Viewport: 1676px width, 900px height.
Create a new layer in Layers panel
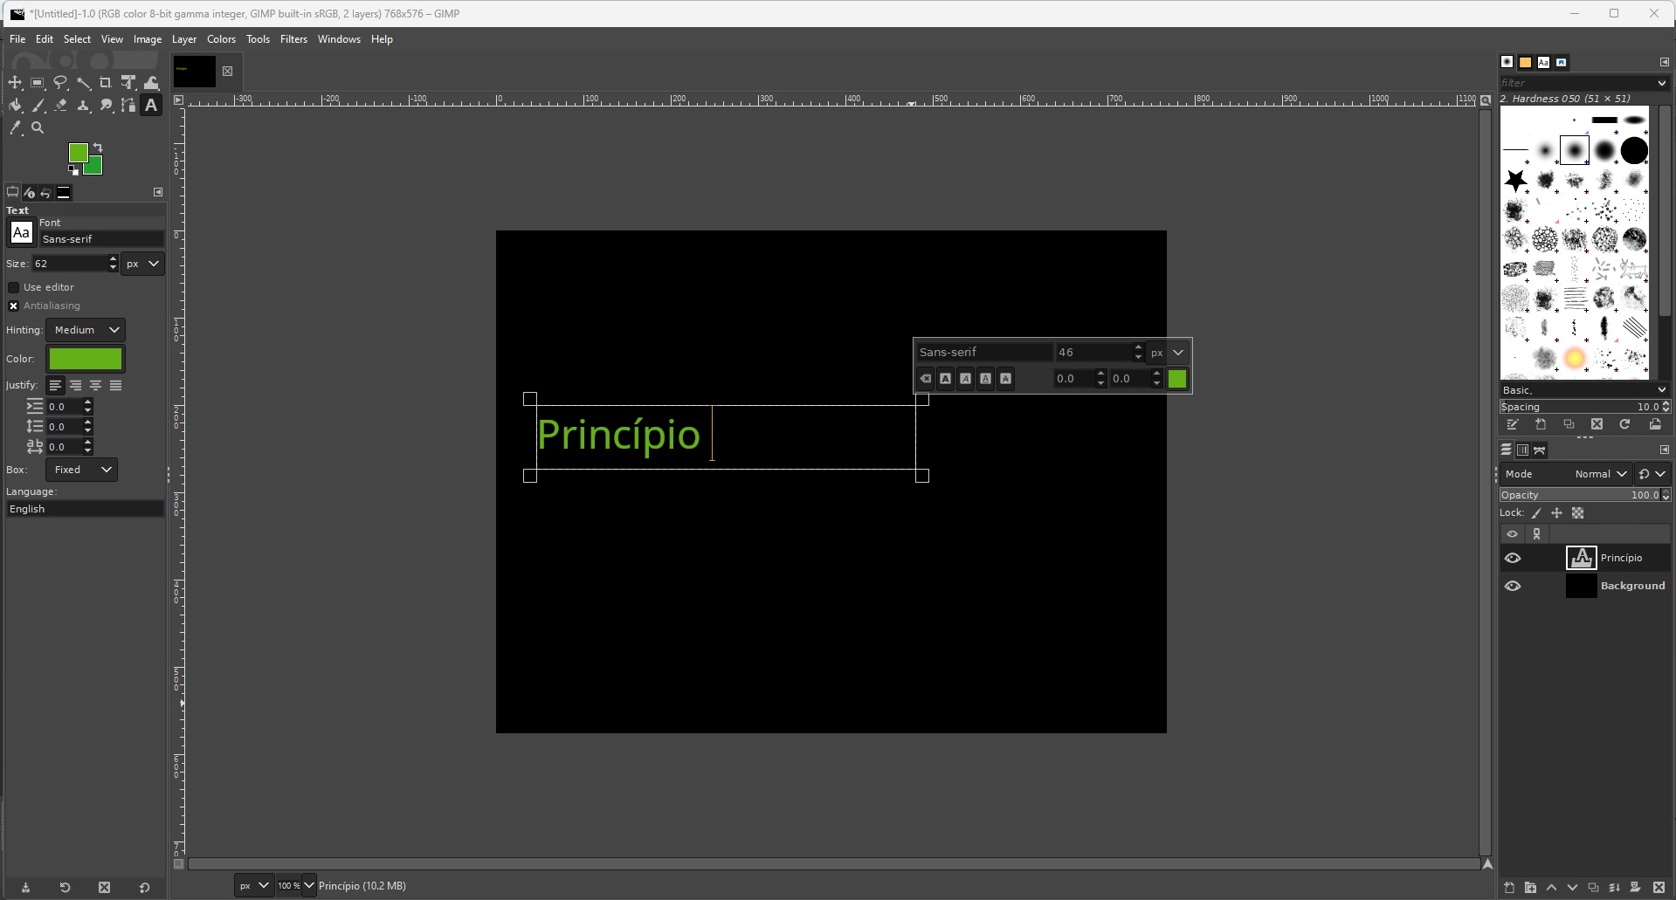[1509, 888]
